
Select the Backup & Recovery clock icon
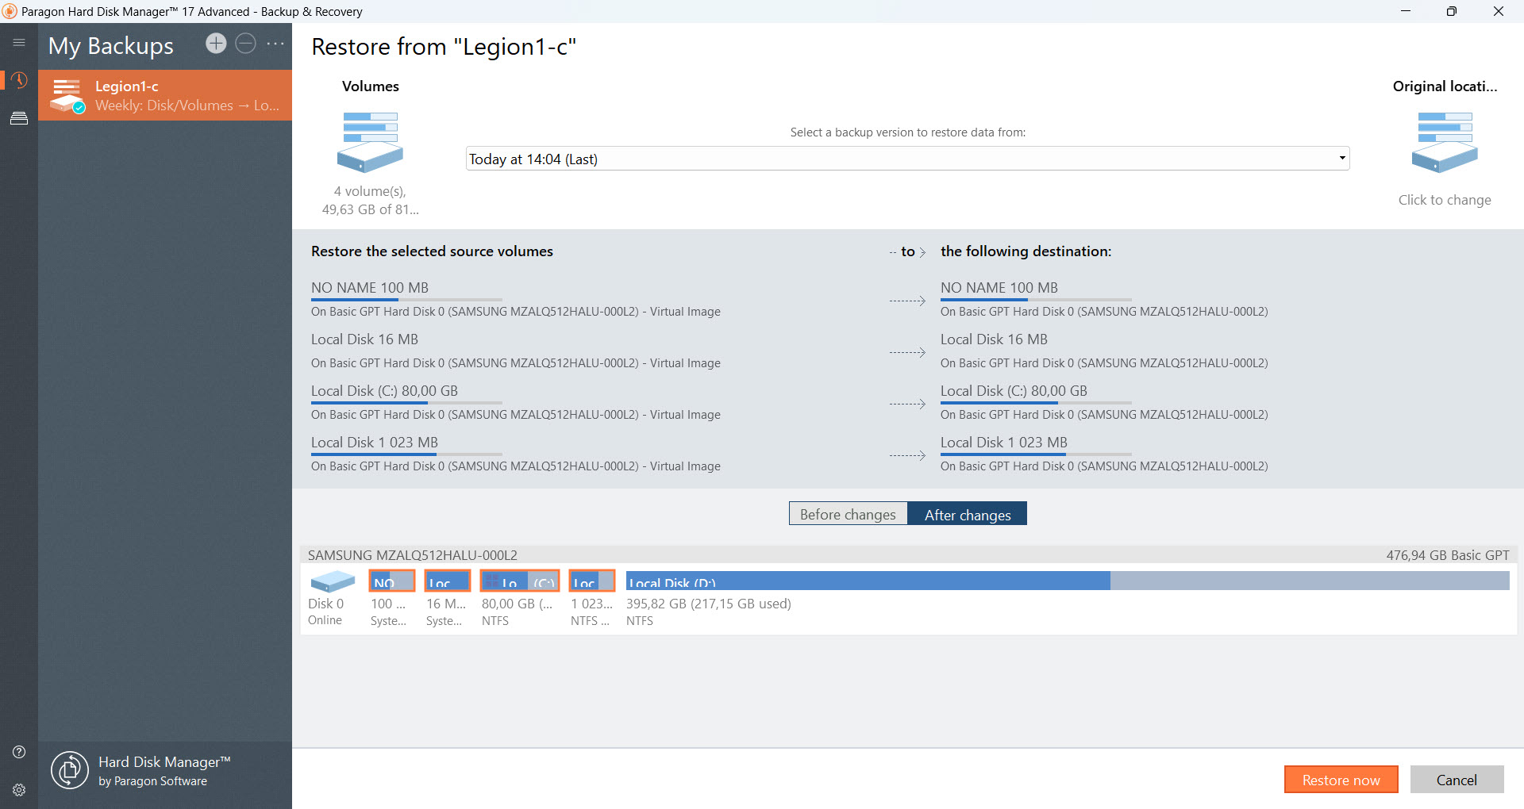pos(19,80)
